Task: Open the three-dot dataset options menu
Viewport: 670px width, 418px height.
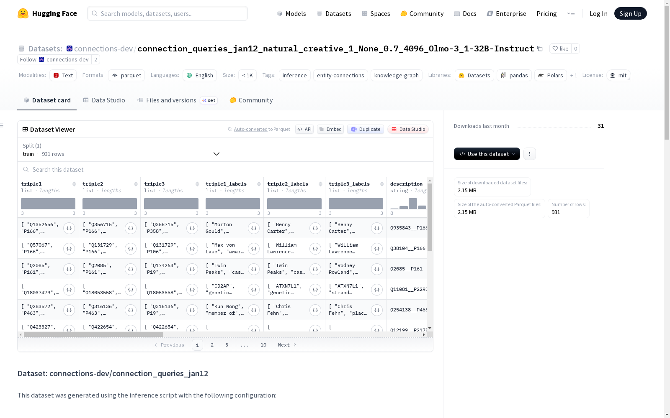Action: tap(530, 154)
